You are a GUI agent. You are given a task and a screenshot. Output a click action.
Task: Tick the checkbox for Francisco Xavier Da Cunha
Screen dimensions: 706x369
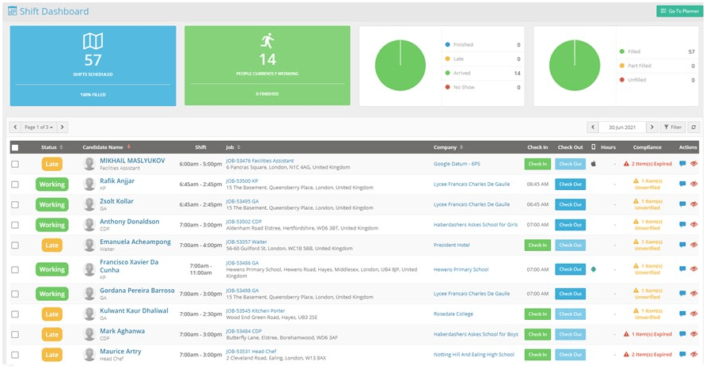point(15,269)
